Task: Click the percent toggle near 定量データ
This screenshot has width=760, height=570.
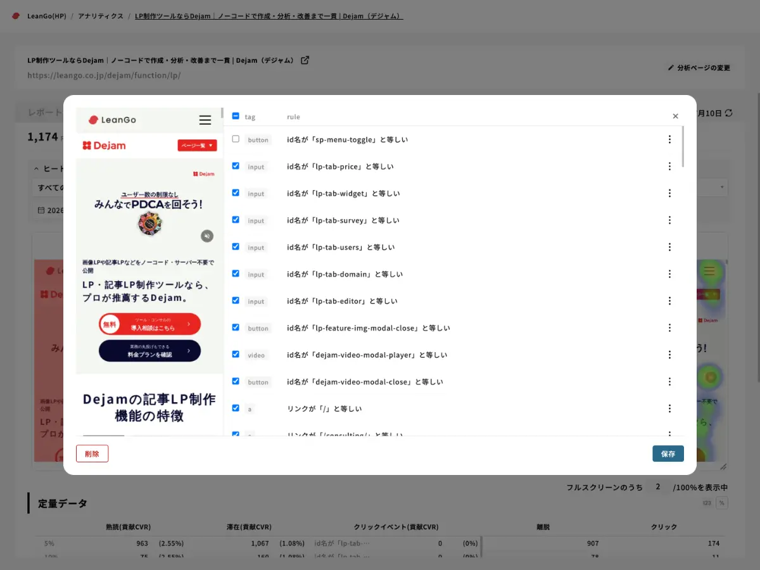Action: point(722,503)
